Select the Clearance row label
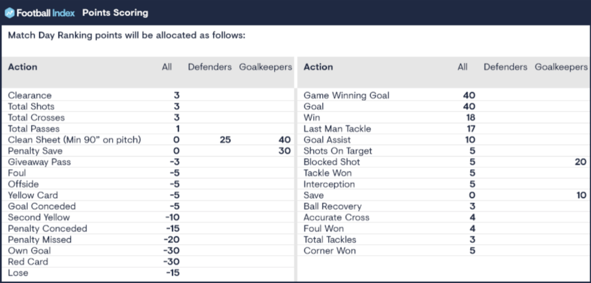This screenshot has height=283, width=591. [30, 96]
